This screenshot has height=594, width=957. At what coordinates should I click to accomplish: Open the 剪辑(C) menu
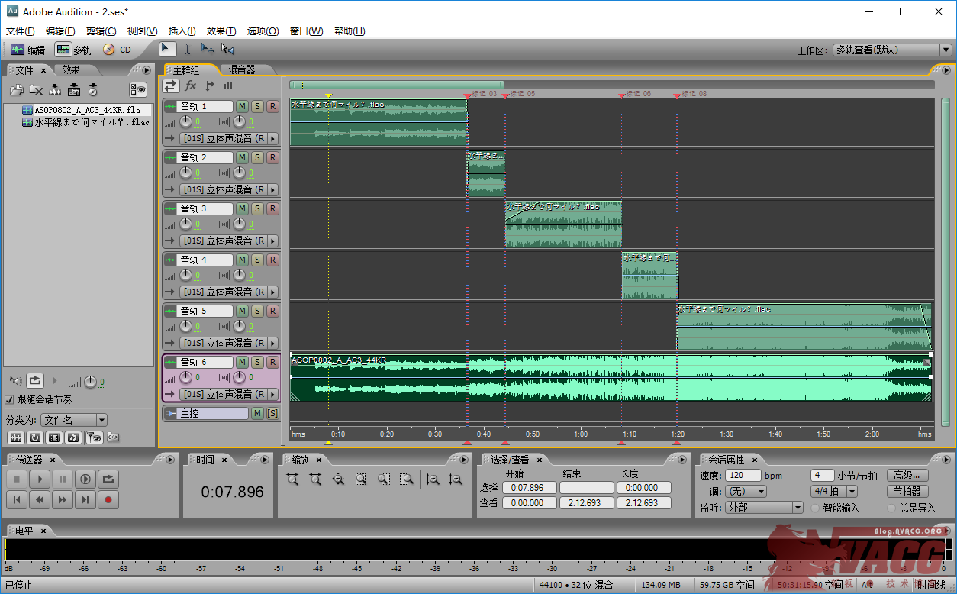(x=101, y=31)
